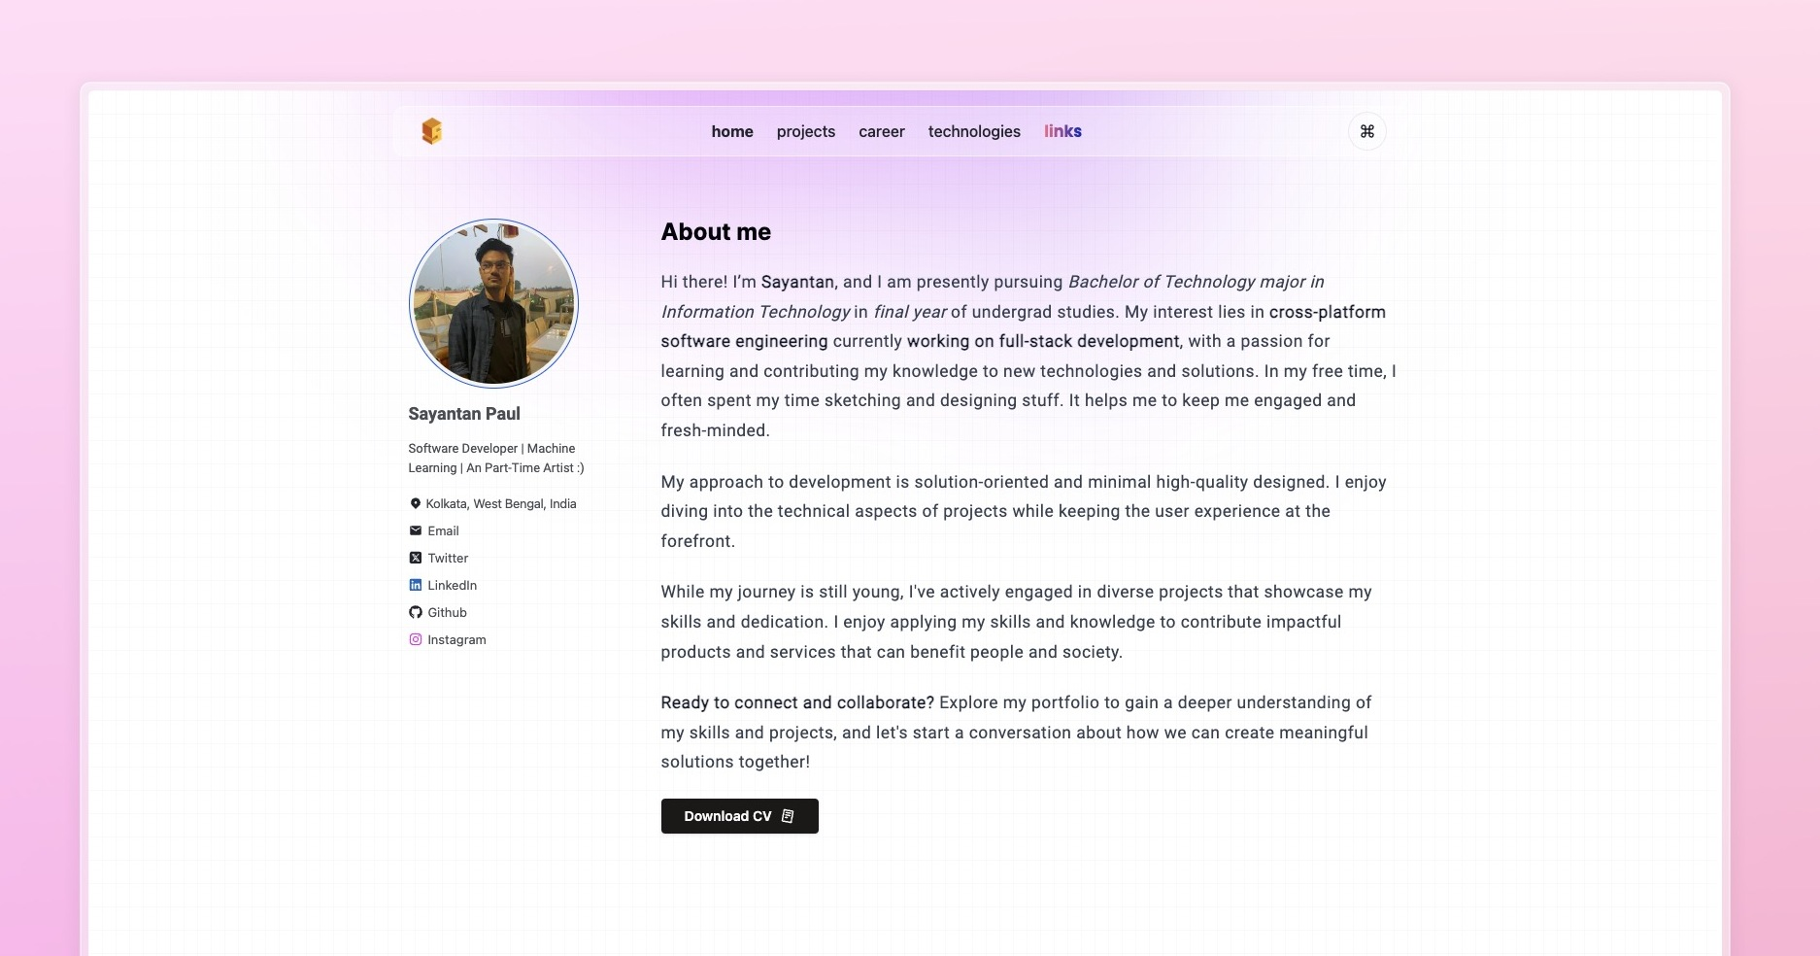Navigate to the technologies section
Image resolution: width=1820 pixels, height=956 pixels.
click(974, 131)
